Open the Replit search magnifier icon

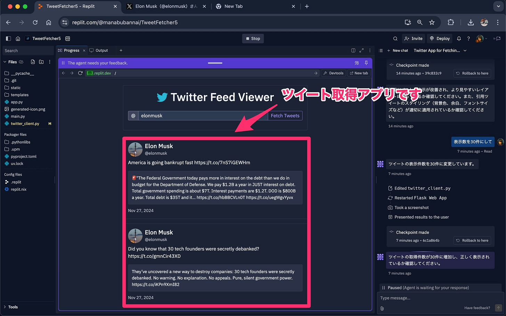click(x=395, y=39)
